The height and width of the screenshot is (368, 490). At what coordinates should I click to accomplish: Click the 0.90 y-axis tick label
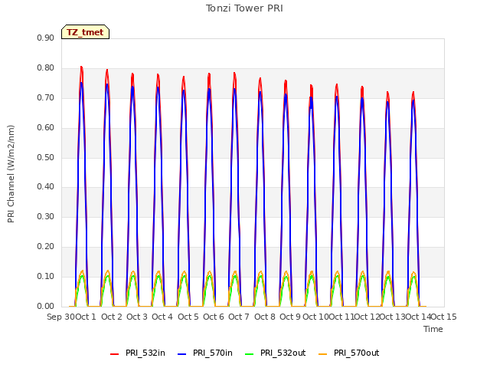[46, 38]
